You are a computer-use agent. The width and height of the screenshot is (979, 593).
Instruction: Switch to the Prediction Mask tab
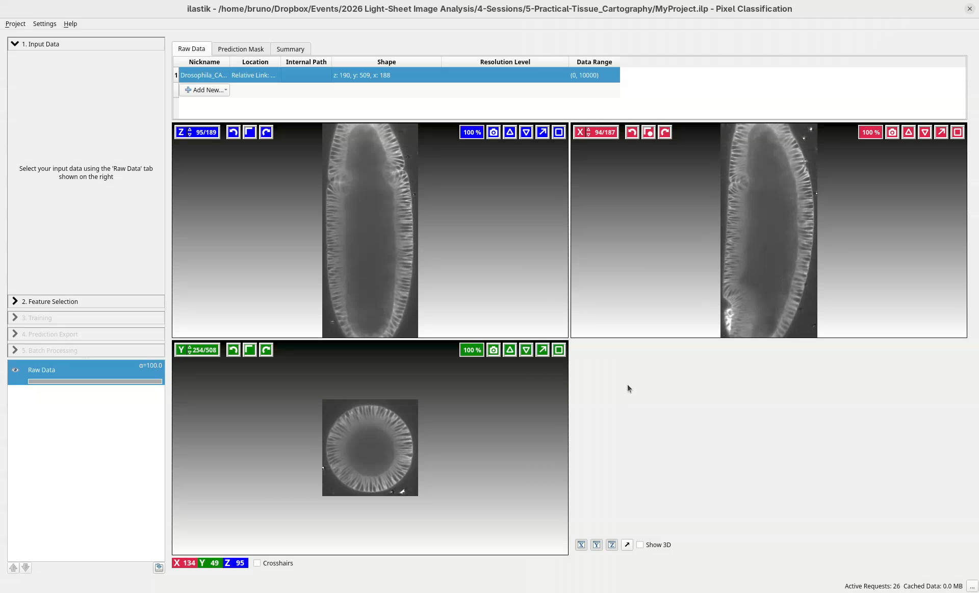[x=241, y=49]
